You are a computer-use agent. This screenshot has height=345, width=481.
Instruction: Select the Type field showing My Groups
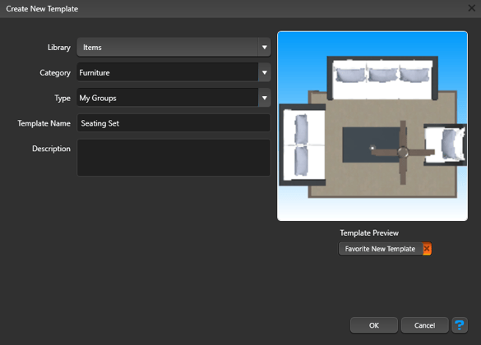pos(173,98)
